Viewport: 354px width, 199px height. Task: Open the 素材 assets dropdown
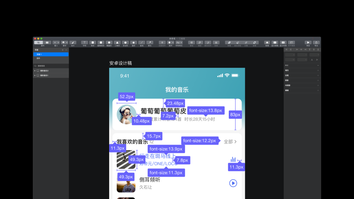pyautogui.click(x=65, y=42)
